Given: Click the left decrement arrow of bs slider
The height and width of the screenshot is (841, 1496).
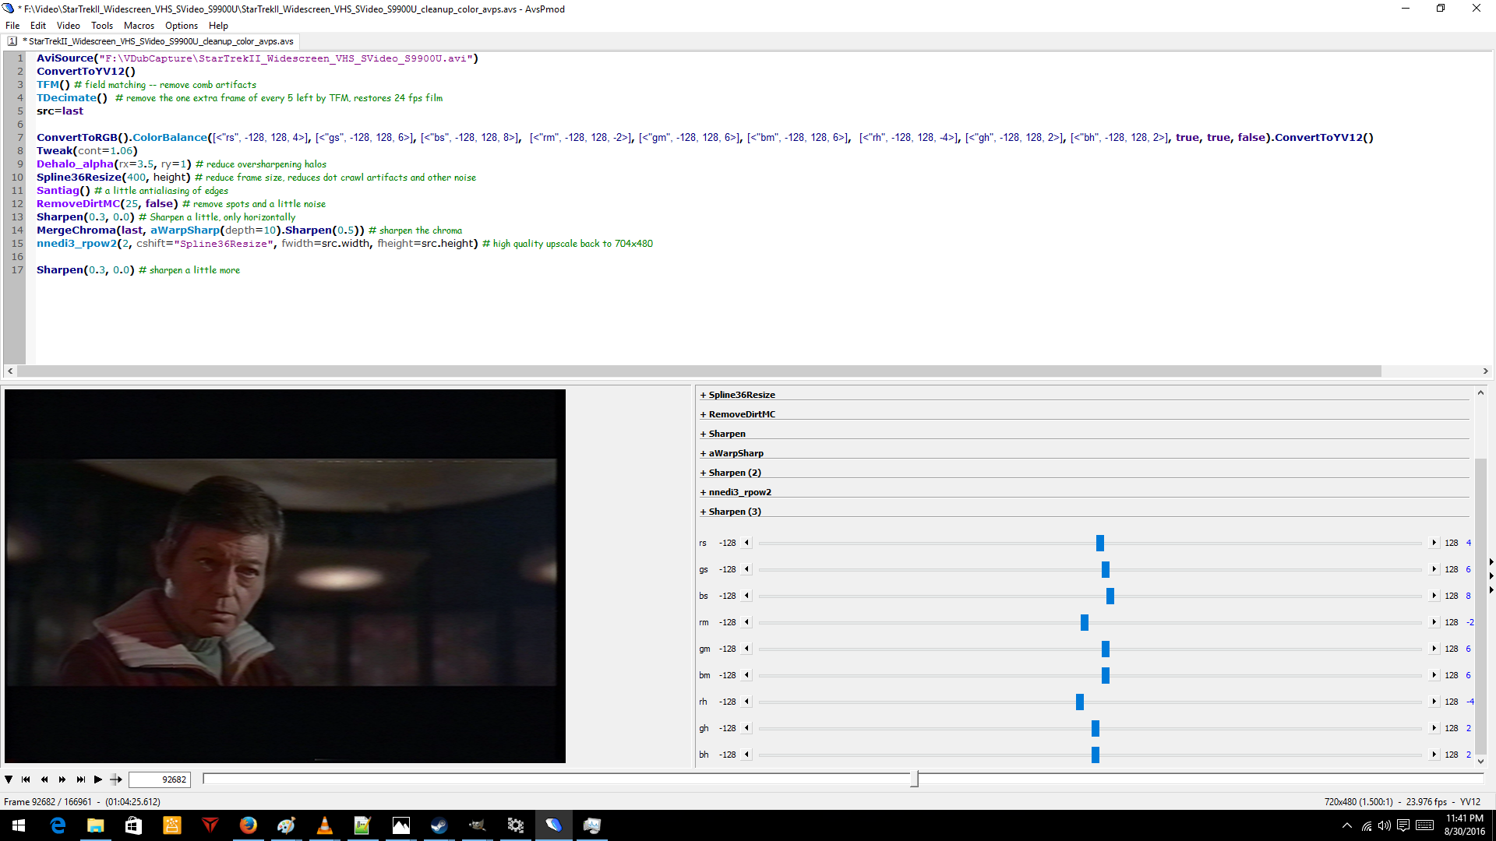Looking at the screenshot, I should 746,596.
